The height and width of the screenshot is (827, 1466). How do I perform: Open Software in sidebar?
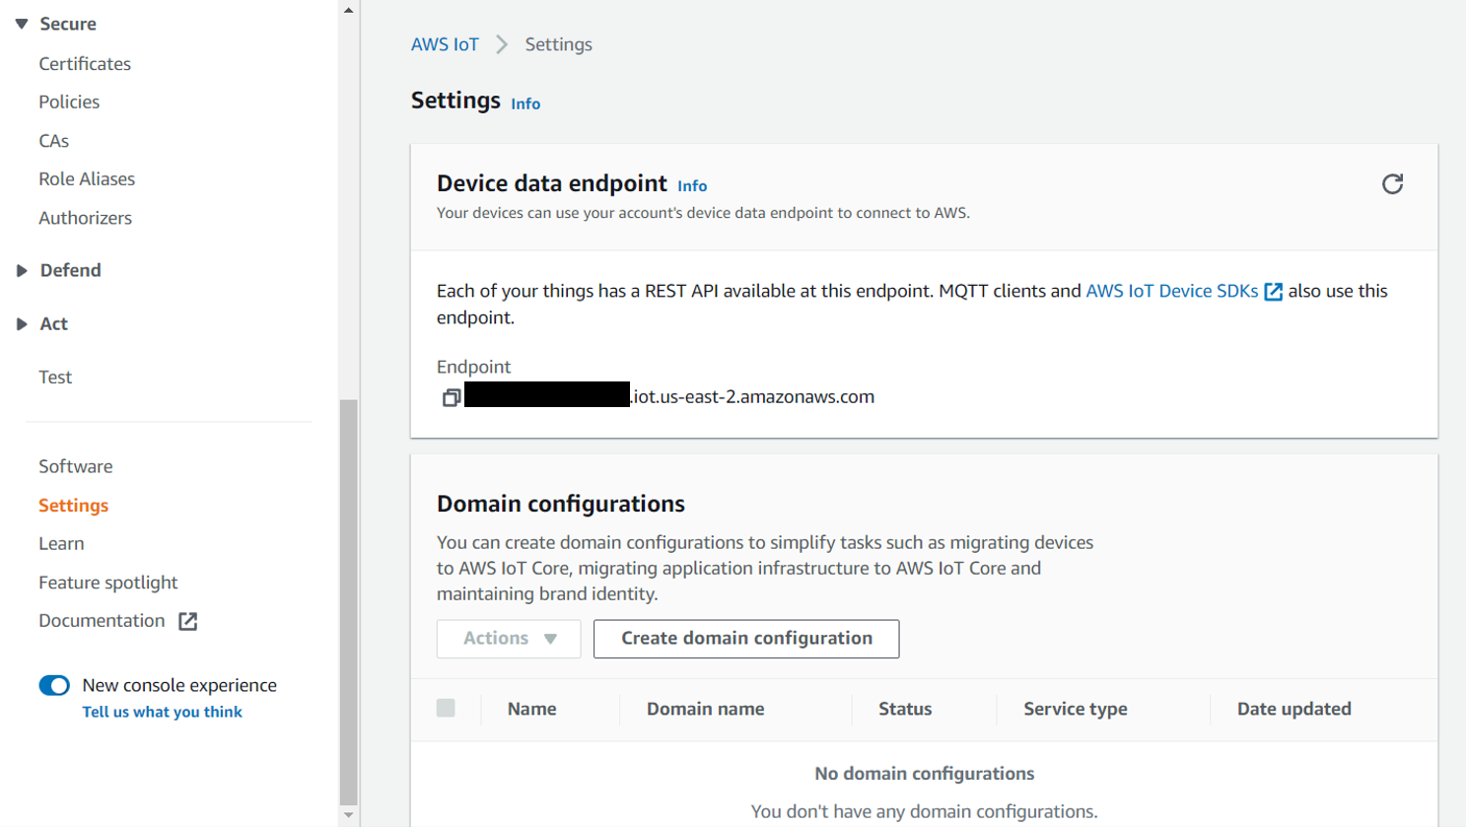coord(76,466)
